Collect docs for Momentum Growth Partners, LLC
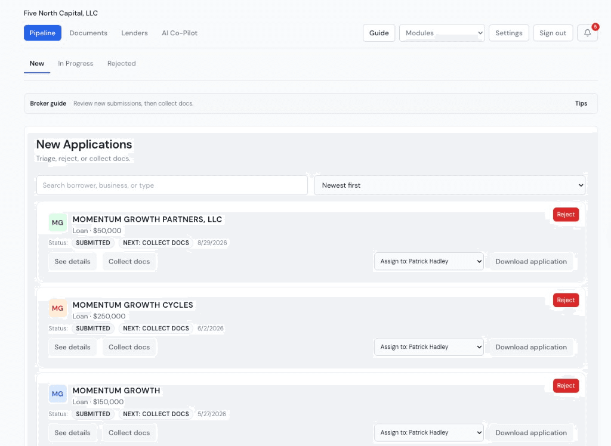The height and width of the screenshot is (446, 611). 129,261
